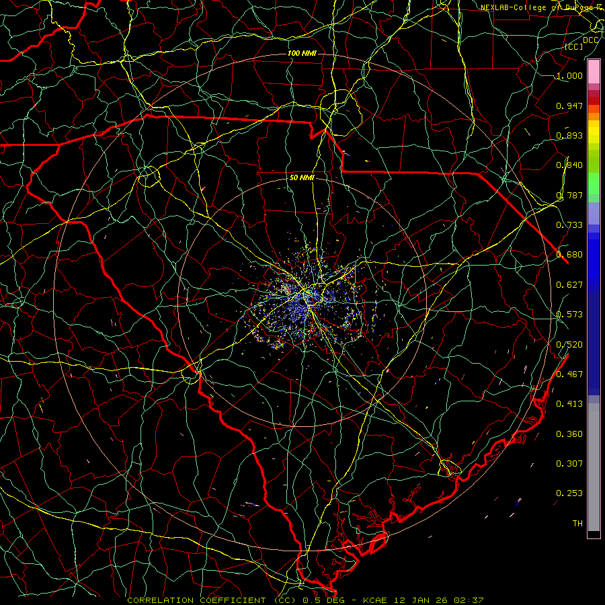Screen dimensions: 605x605
Task: Click the 50 NMI range ring label
Action: coord(302,177)
